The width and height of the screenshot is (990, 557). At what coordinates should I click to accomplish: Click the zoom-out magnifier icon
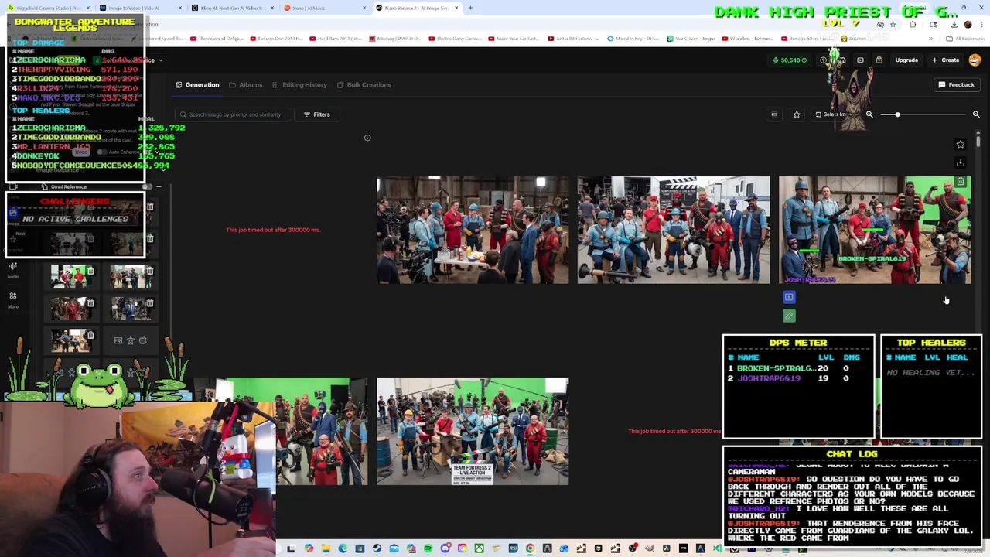tap(869, 114)
